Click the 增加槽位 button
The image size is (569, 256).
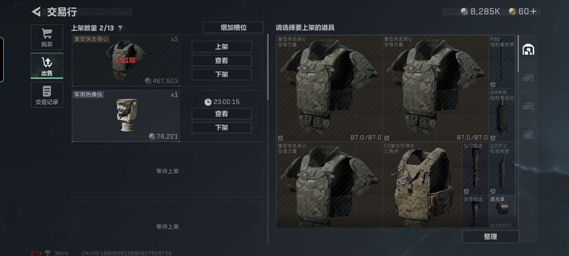tap(233, 27)
